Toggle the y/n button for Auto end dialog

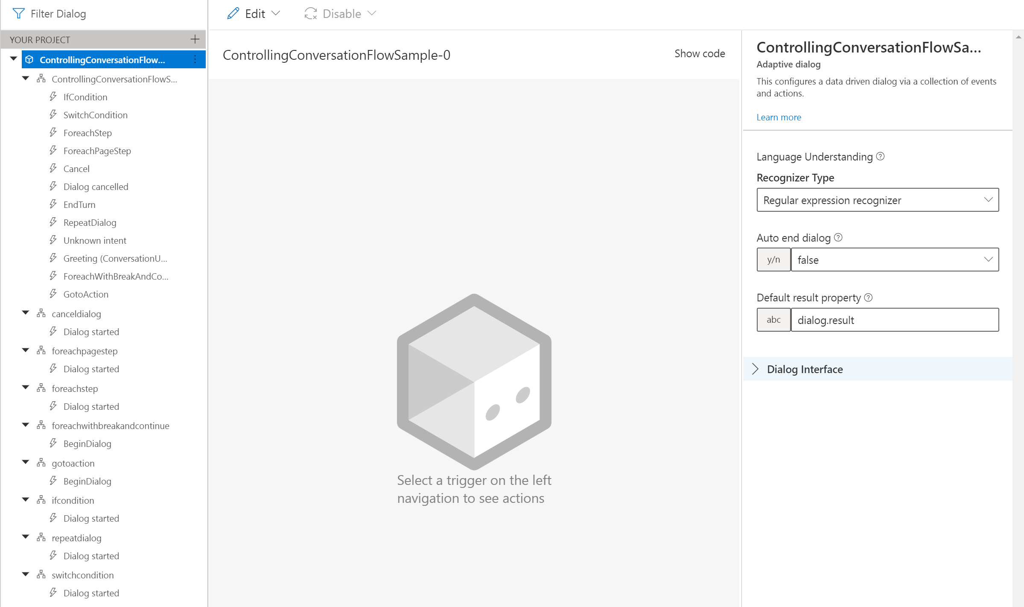pyautogui.click(x=773, y=260)
